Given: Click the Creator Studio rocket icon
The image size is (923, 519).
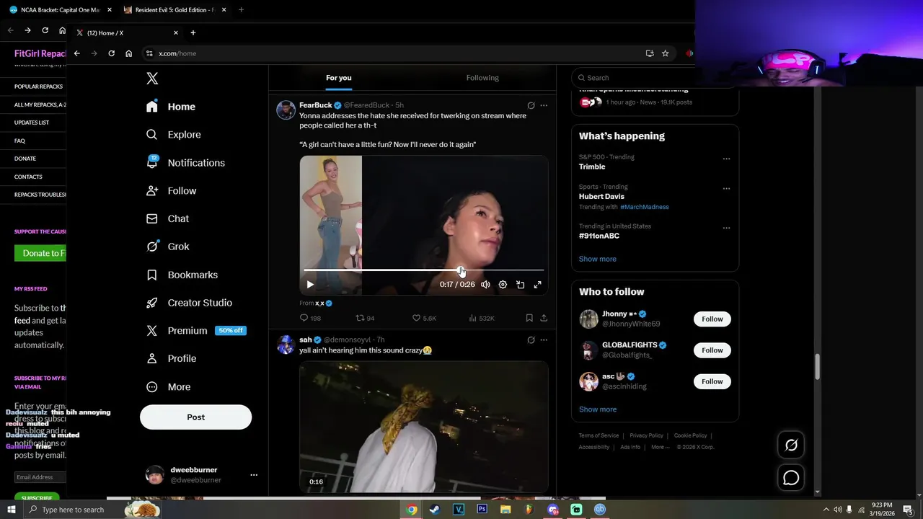Looking at the screenshot, I should coord(152,303).
